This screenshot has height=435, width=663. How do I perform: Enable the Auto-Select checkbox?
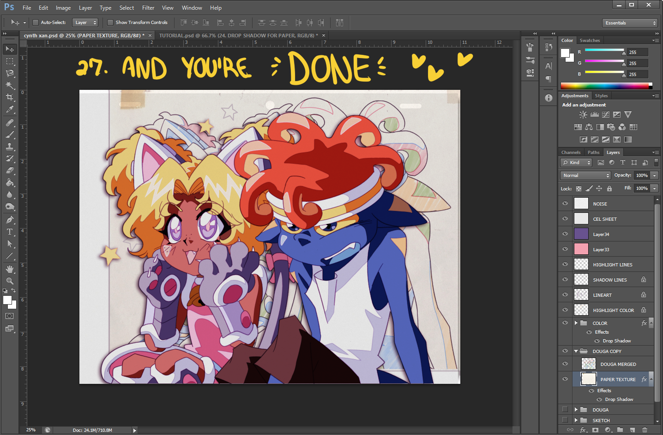pyautogui.click(x=36, y=23)
